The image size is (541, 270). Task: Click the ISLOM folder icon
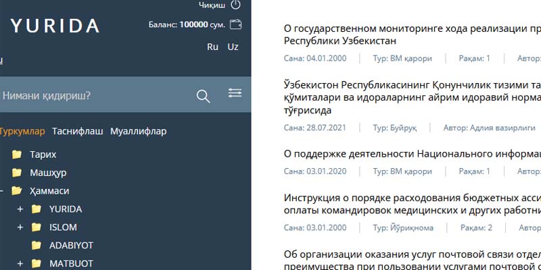click(x=37, y=227)
